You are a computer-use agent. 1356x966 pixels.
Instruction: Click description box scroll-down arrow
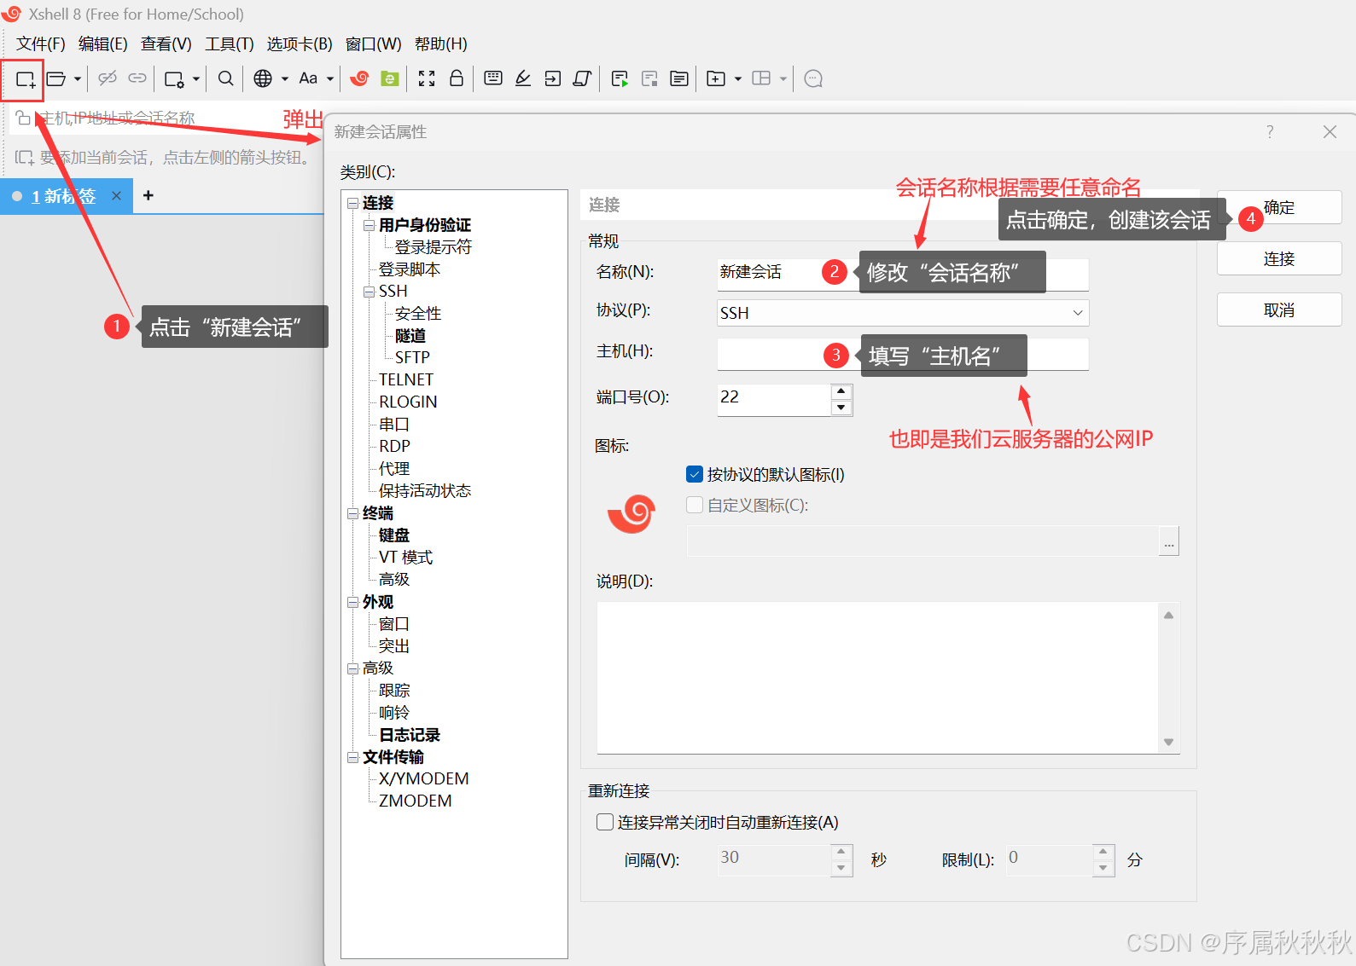(x=1169, y=742)
